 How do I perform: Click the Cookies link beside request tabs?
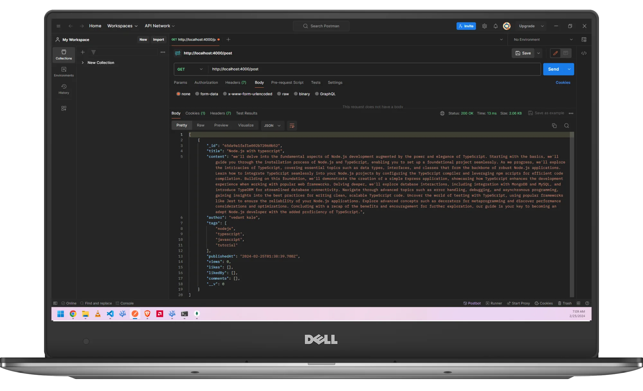click(563, 83)
